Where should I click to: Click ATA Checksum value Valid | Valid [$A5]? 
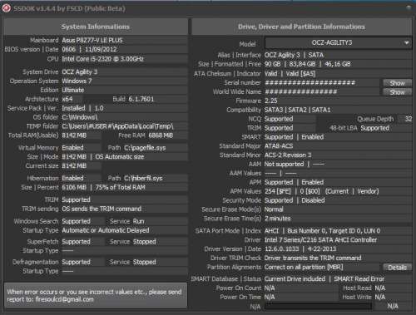point(290,74)
